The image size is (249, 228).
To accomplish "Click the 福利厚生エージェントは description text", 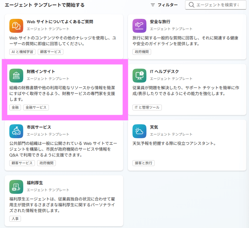I will (62, 205).
